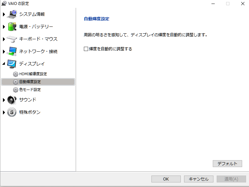Confirm settings with the OK button
Screen dimensions: 249x187
click(166, 179)
